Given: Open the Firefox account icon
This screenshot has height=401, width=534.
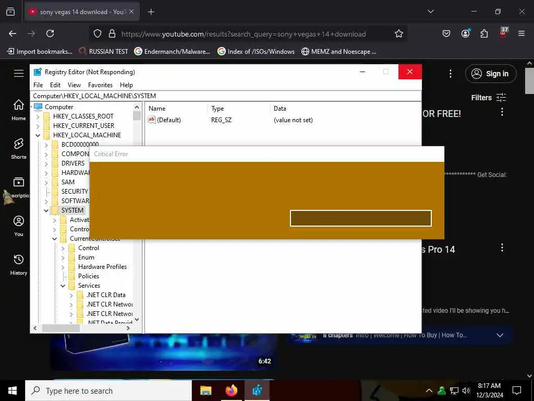Looking at the screenshot, I should tap(465, 33).
